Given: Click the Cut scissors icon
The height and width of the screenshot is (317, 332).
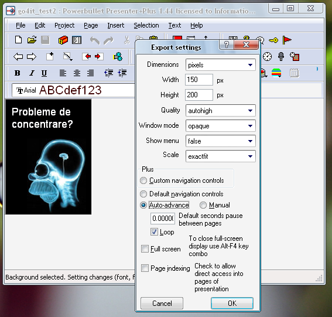Looking at the screenshot, I should pyautogui.click(x=126, y=40).
